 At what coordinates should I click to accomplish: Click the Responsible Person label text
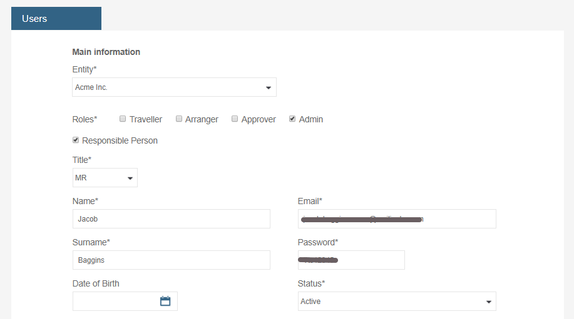[x=120, y=140]
